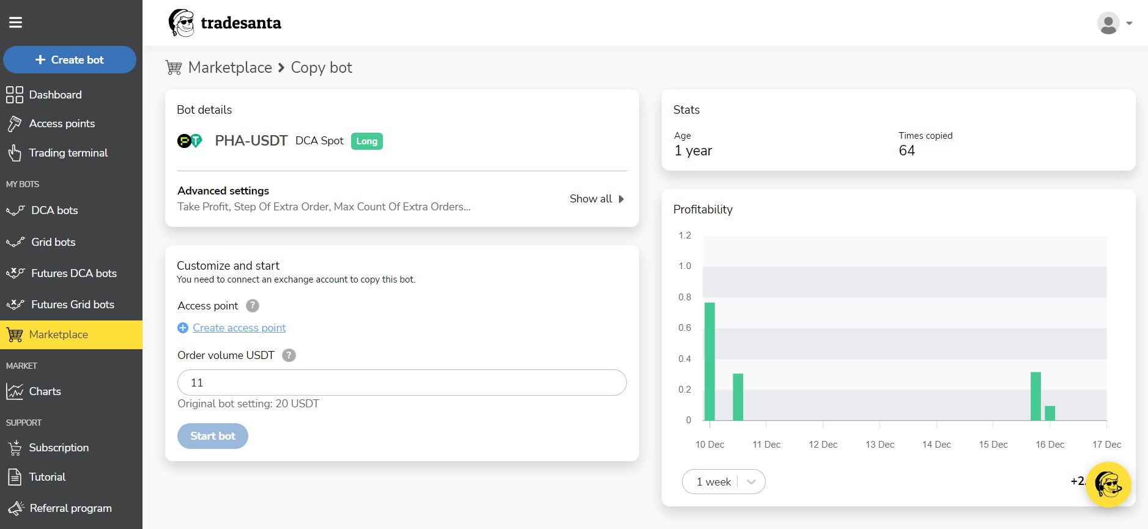1148x529 pixels.
Task: Click the Referral program megaphone icon
Action: click(15, 508)
